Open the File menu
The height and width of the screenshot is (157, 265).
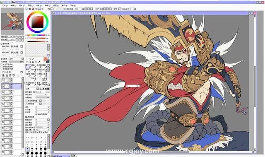[x=5, y=5]
